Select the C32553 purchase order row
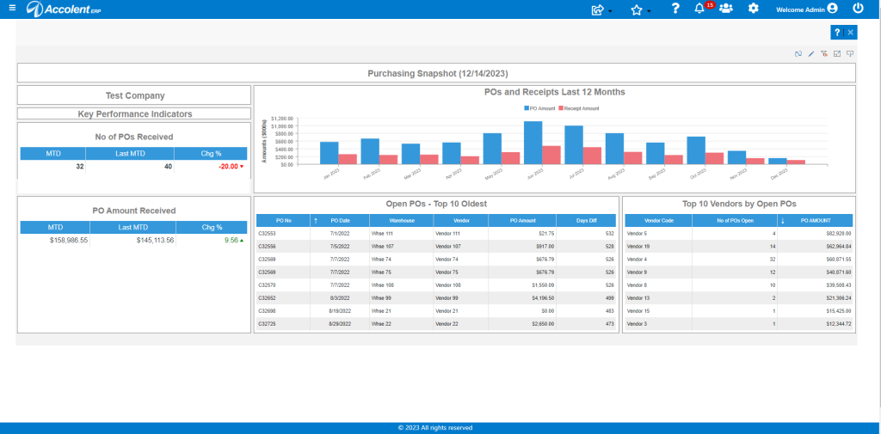Screen dimensions: 881x434 (436, 233)
